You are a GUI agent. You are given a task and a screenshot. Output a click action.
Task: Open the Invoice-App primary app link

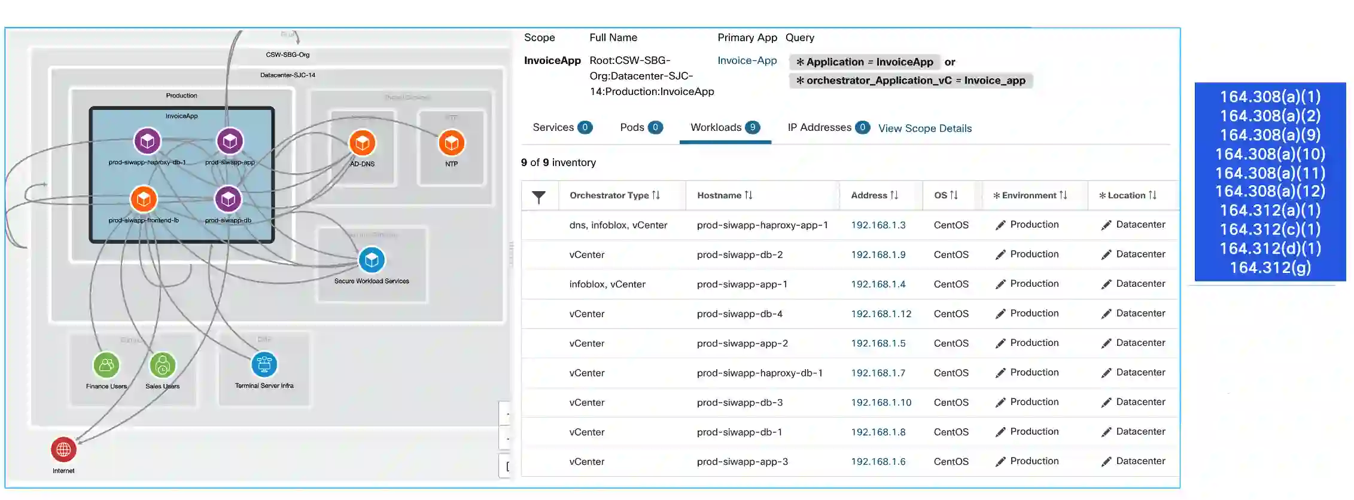(x=747, y=60)
